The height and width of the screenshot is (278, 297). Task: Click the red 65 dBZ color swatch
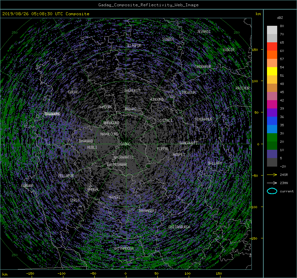tap(272, 46)
